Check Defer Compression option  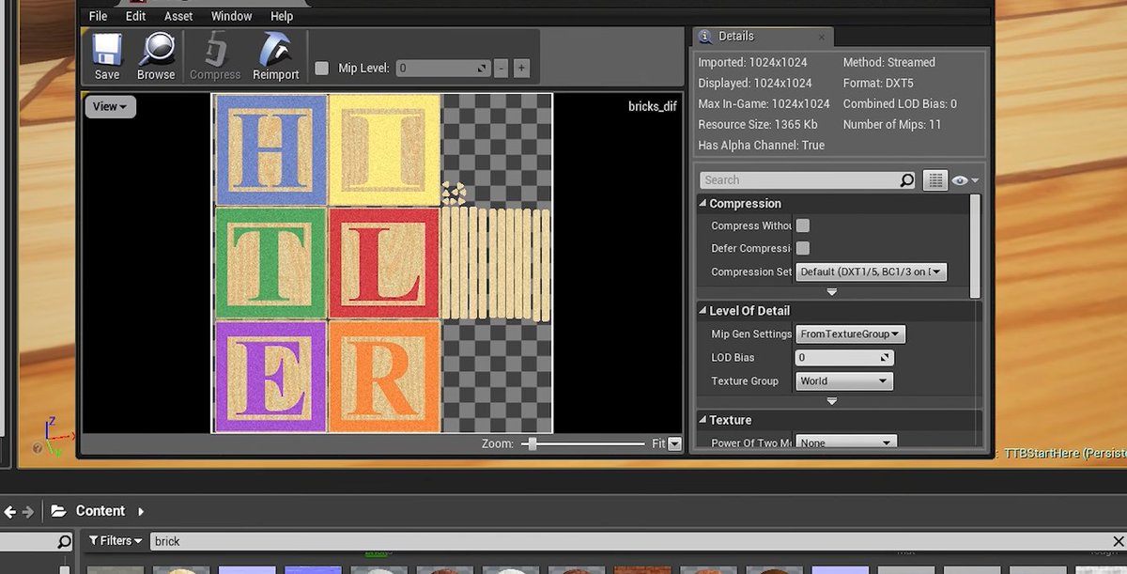coord(803,248)
